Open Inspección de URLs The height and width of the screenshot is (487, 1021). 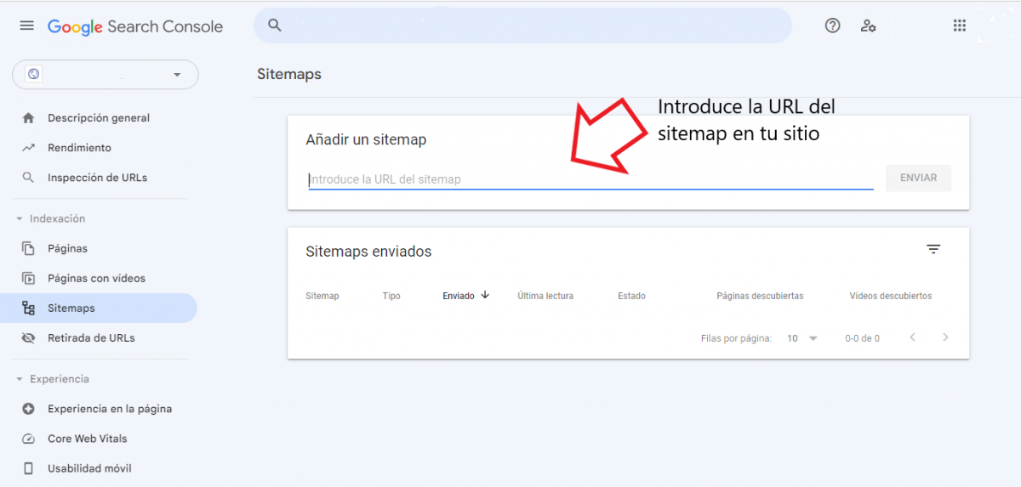[x=97, y=178]
